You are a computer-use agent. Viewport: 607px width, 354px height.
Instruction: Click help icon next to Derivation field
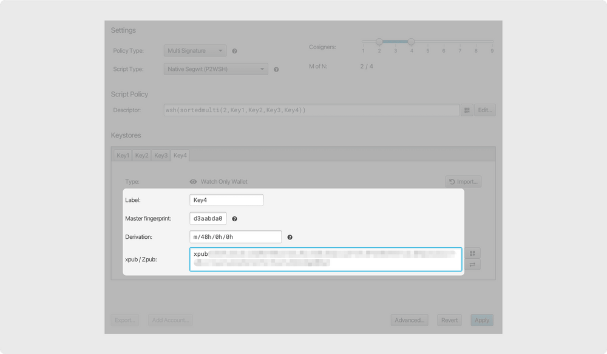point(290,237)
